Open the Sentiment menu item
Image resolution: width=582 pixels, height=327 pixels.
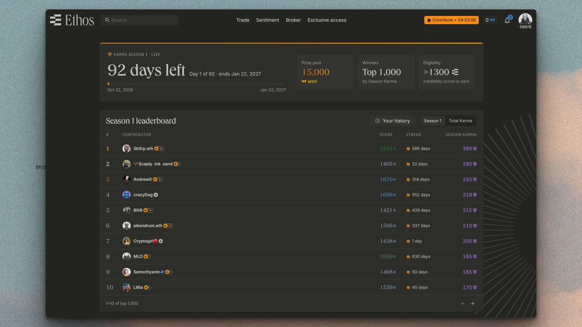[x=268, y=20]
